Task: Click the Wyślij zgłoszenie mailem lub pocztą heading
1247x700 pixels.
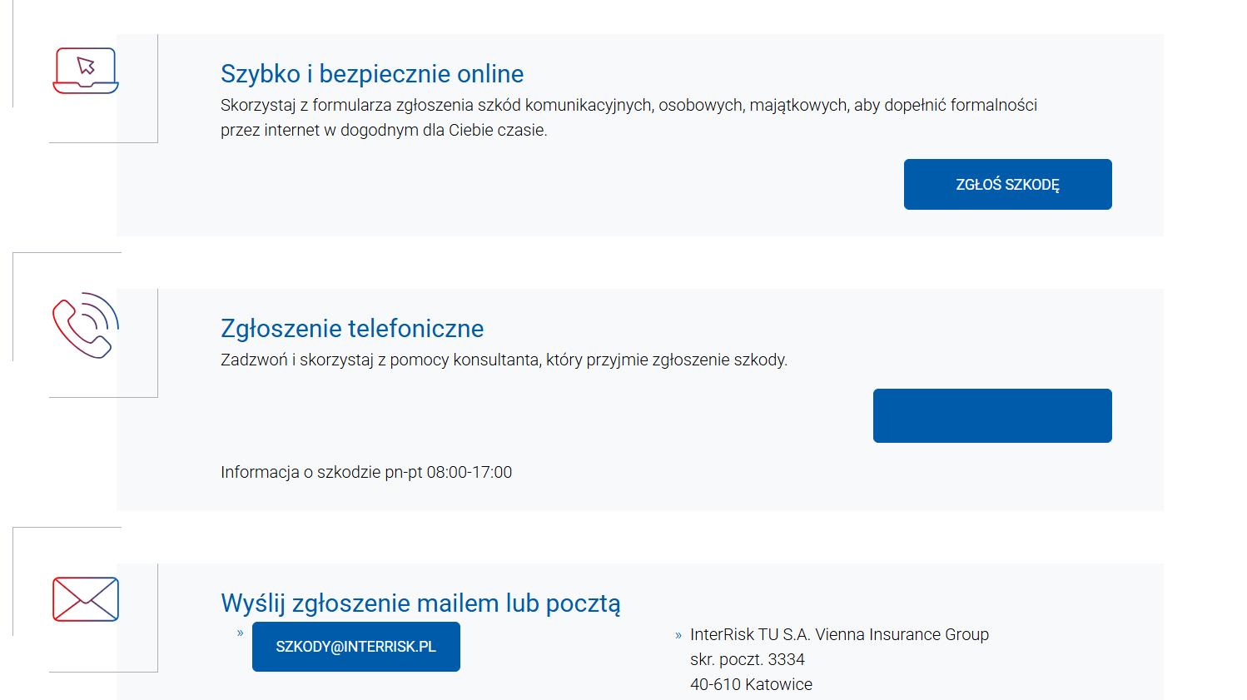Action: (x=419, y=603)
